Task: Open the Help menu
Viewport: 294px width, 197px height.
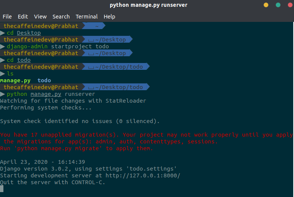Action: click(109, 17)
